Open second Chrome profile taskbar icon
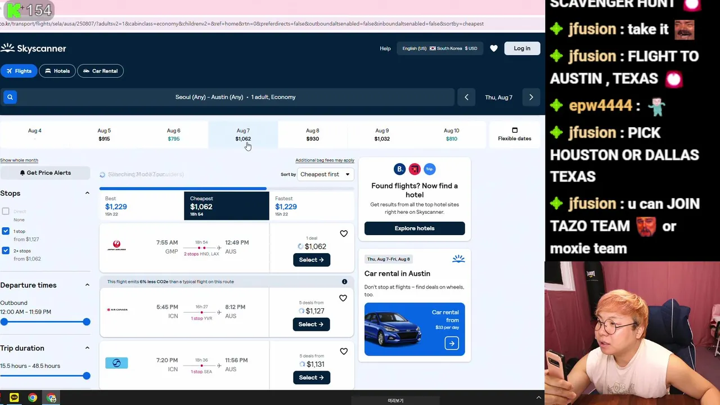 coord(51,398)
